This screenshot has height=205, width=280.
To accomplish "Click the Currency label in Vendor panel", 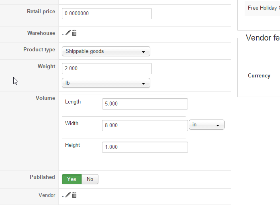I will pyautogui.click(x=259, y=76).
